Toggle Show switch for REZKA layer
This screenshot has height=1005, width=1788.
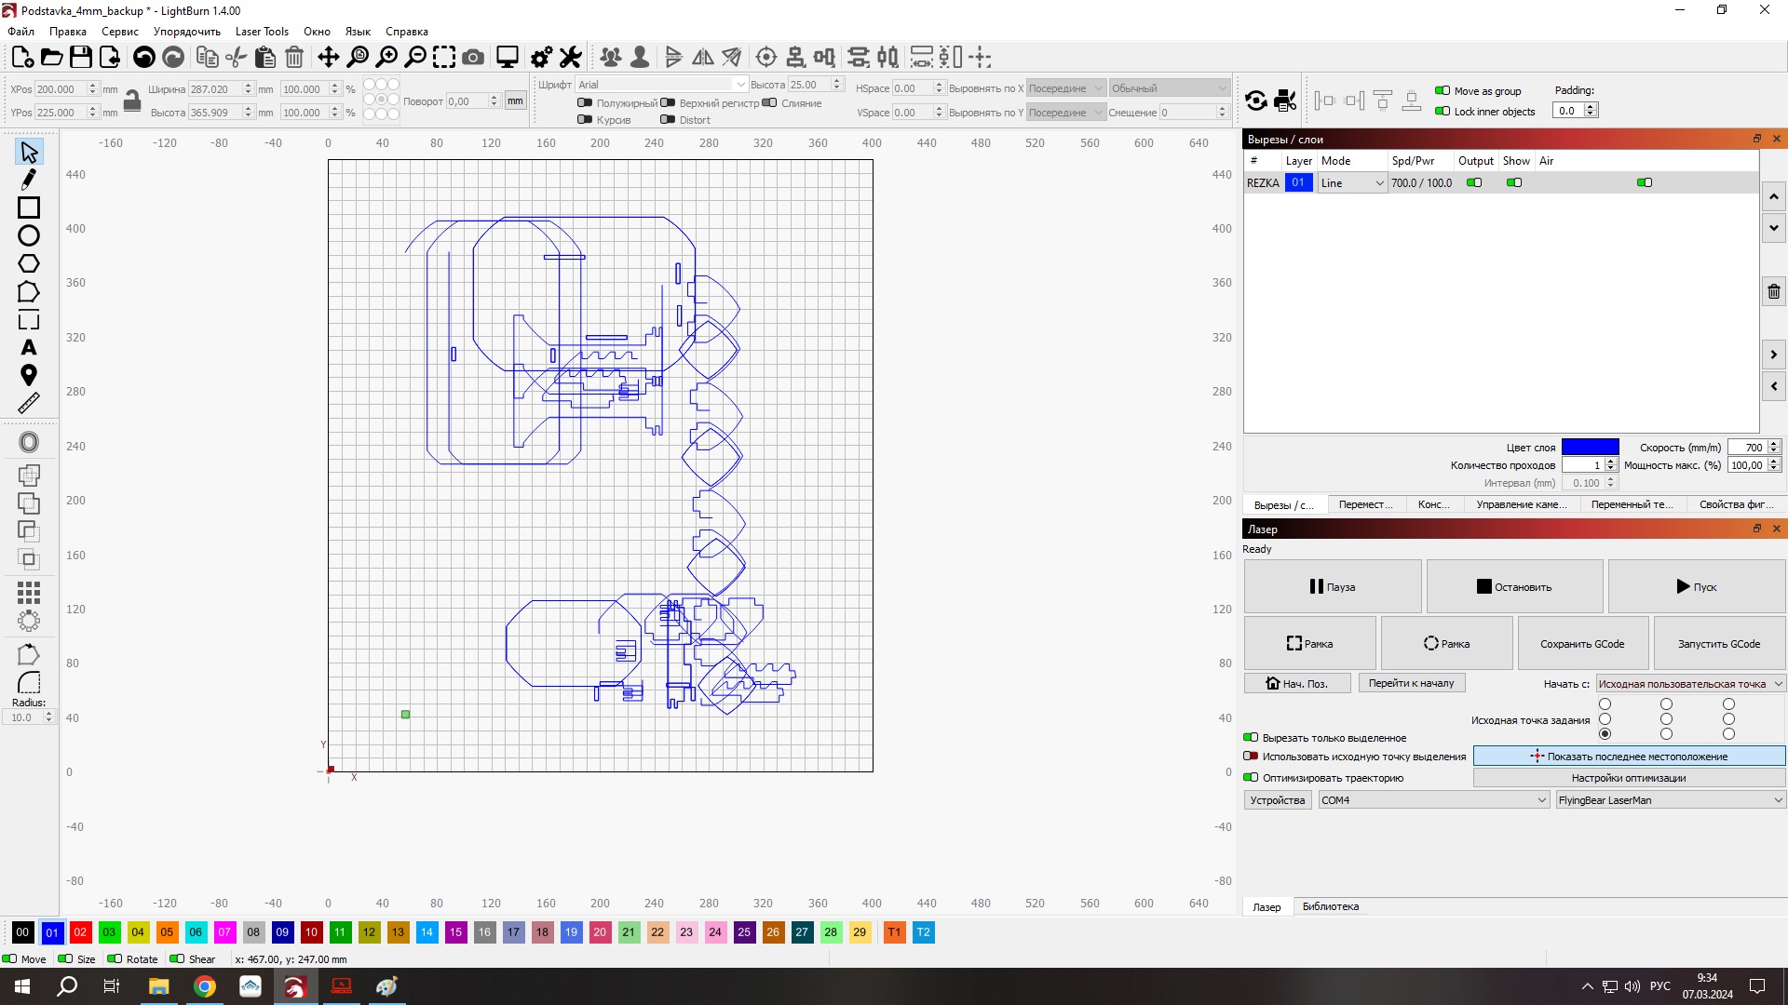click(x=1514, y=182)
